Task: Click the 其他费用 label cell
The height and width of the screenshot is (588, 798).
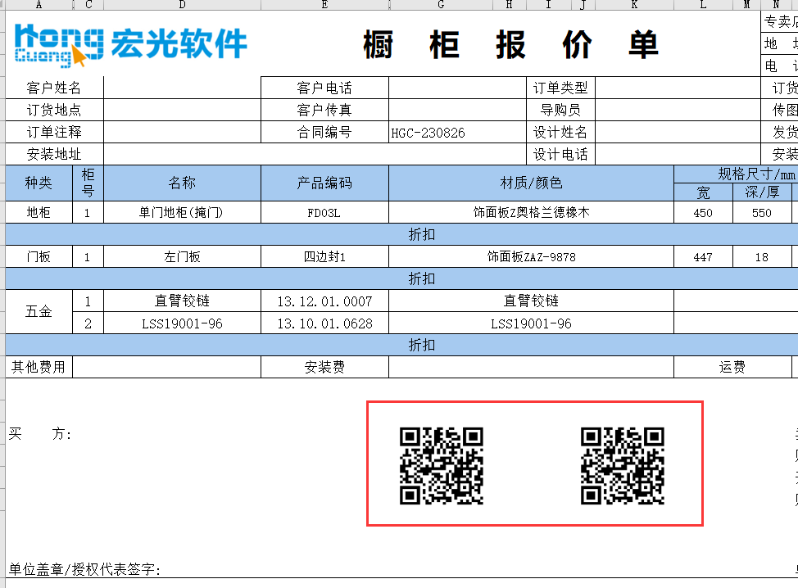Action: [x=39, y=367]
